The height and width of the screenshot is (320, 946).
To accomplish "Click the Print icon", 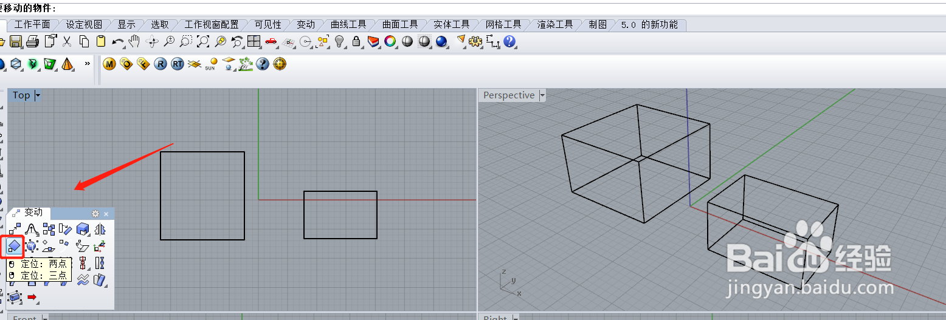I will 33,41.
